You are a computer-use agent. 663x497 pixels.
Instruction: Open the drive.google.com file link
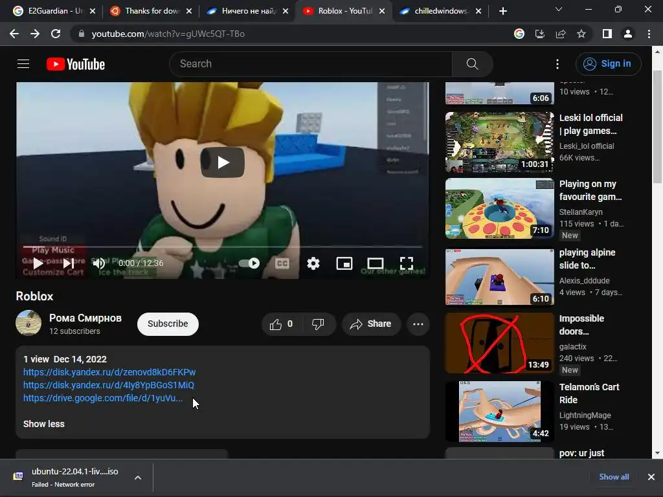click(x=103, y=398)
